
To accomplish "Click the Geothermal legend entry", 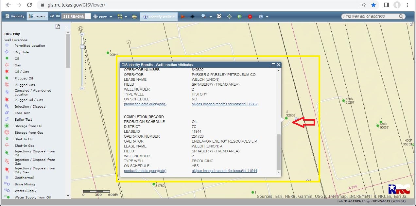I will tap(24, 178).
